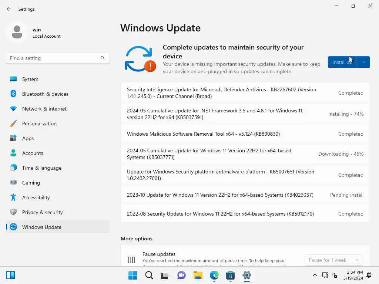379x284 pixels.
Task: Expand the Install all dropdown arrow
Action: [363, 62]
